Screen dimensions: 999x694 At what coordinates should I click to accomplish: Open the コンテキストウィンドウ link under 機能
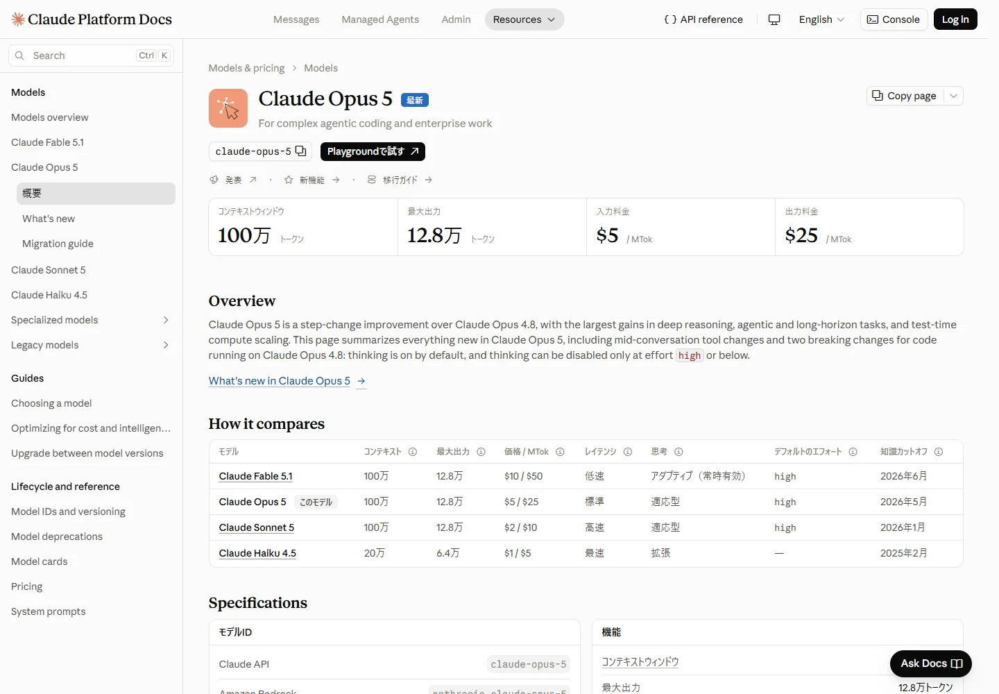click(x=640, y=662)
